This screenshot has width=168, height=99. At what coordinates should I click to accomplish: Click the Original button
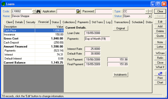coord(120,28)
